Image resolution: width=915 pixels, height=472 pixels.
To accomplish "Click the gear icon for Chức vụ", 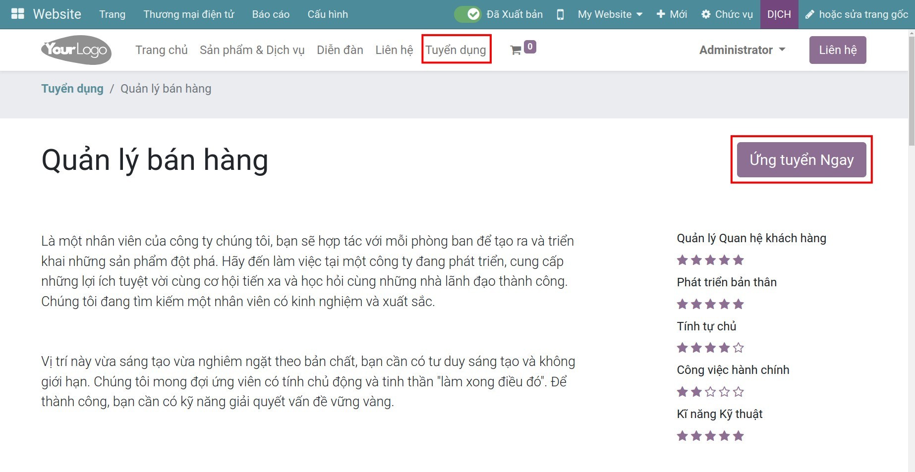I will tap(706, 14).
